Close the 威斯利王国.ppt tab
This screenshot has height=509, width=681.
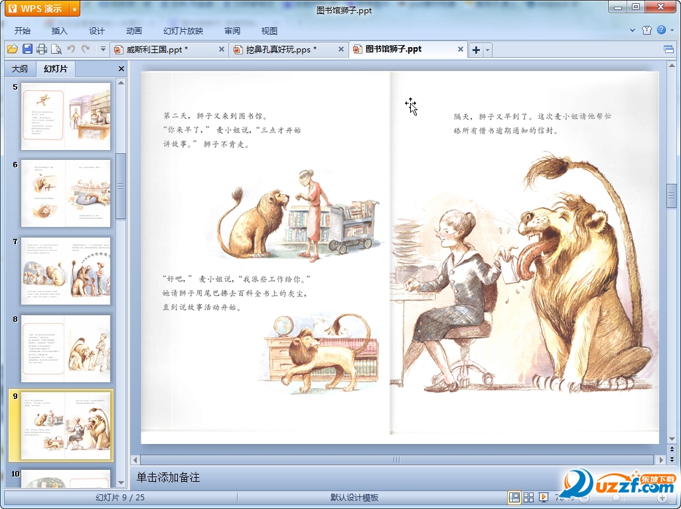[222, 50]
